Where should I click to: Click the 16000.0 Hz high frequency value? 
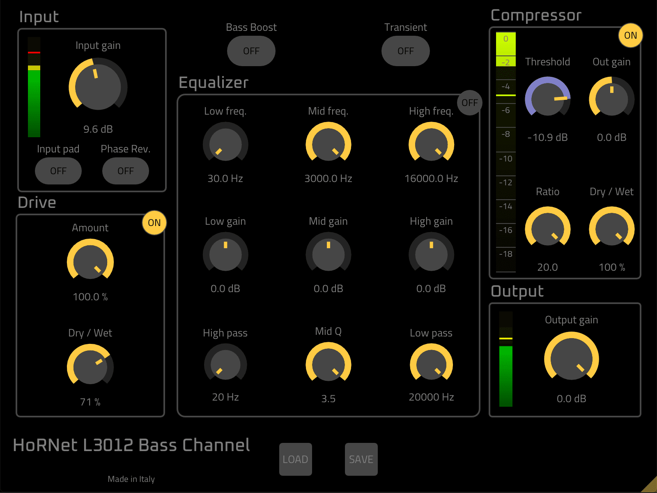(431, 179)
